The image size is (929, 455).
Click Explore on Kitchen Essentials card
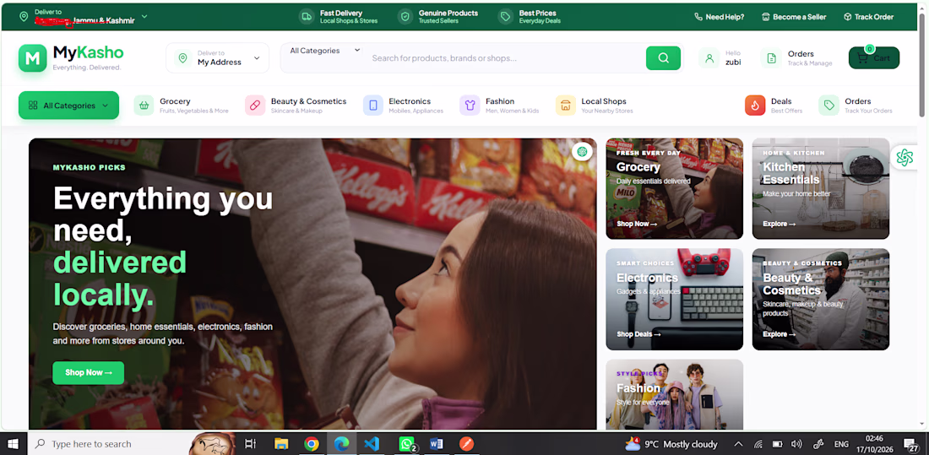click(x=780, y=224)
